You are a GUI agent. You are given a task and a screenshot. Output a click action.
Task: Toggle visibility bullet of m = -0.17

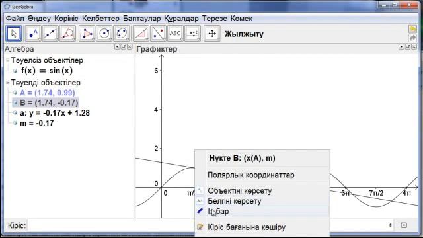pyautogui.click(x=15, y=123)
